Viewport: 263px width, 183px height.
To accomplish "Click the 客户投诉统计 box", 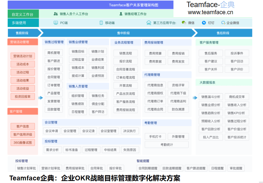I will click(x=237, y=137).
